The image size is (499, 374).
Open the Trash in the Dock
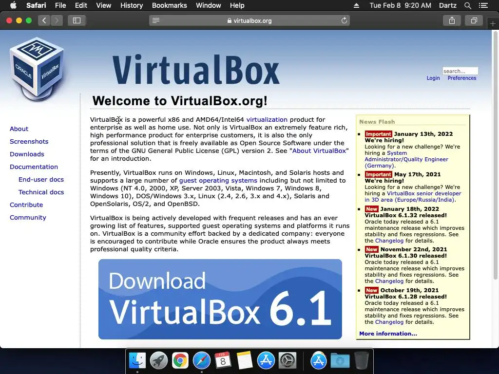pos(361,361)
